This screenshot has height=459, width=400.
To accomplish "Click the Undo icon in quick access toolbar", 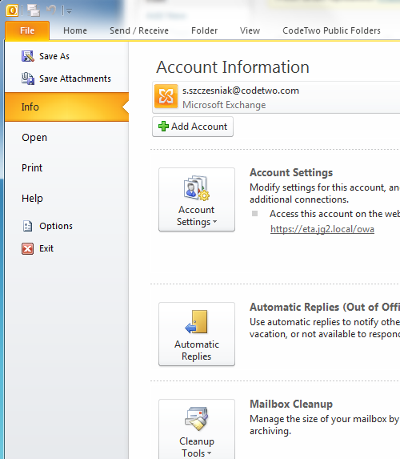I will 51,10.
